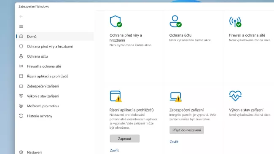
Task: Open the Výkon a stav zařízení tile title
Action: click(x=246, y=110)
